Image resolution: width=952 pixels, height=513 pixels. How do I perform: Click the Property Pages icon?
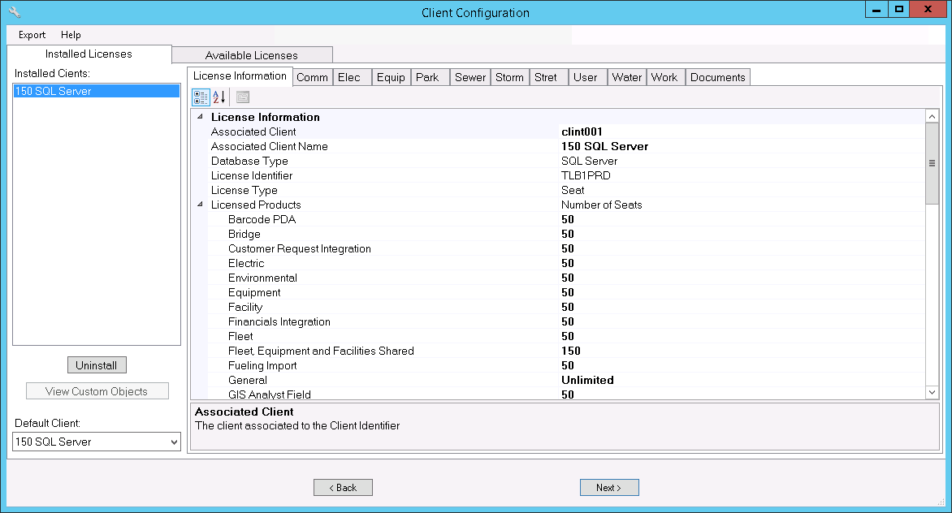(243, 97)
